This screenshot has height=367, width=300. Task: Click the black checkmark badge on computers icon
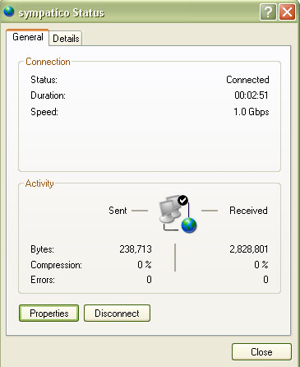pos(182,200)
